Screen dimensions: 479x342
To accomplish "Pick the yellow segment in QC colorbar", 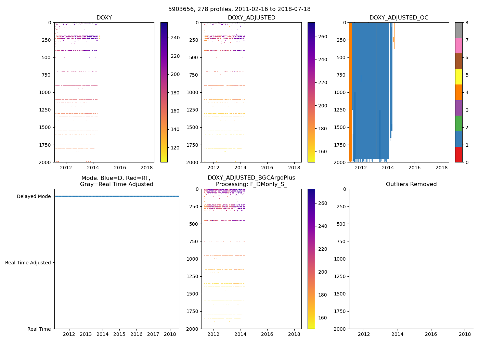I will 458,77.
